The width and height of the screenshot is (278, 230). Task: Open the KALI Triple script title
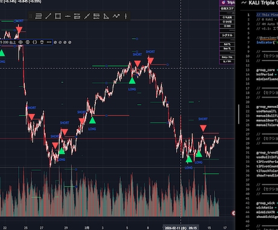pyautogui.click(x=263, y=2)
